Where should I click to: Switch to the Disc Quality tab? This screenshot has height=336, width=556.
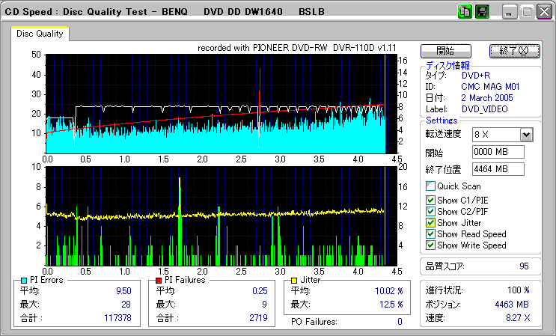coord(40,34)
